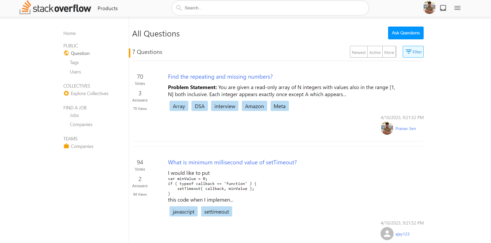Toggle the Array tag on the first question
The width and height of the screenshot is (491, 243).
pyautogui.click(x=179, y=106)
